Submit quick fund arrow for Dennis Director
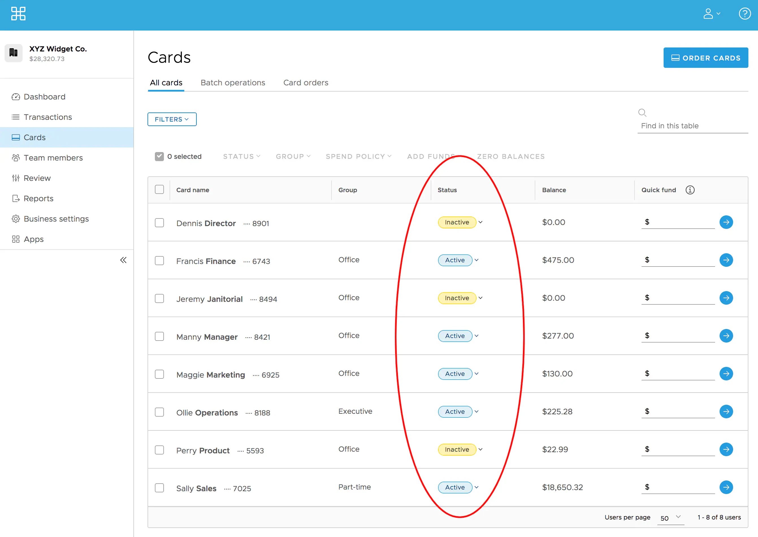The width and height of the screenshot is (758, 537). pos(726,222)
